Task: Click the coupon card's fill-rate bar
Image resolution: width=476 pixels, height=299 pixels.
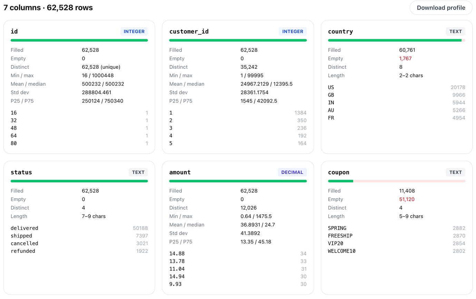Action: click(397, 181)
